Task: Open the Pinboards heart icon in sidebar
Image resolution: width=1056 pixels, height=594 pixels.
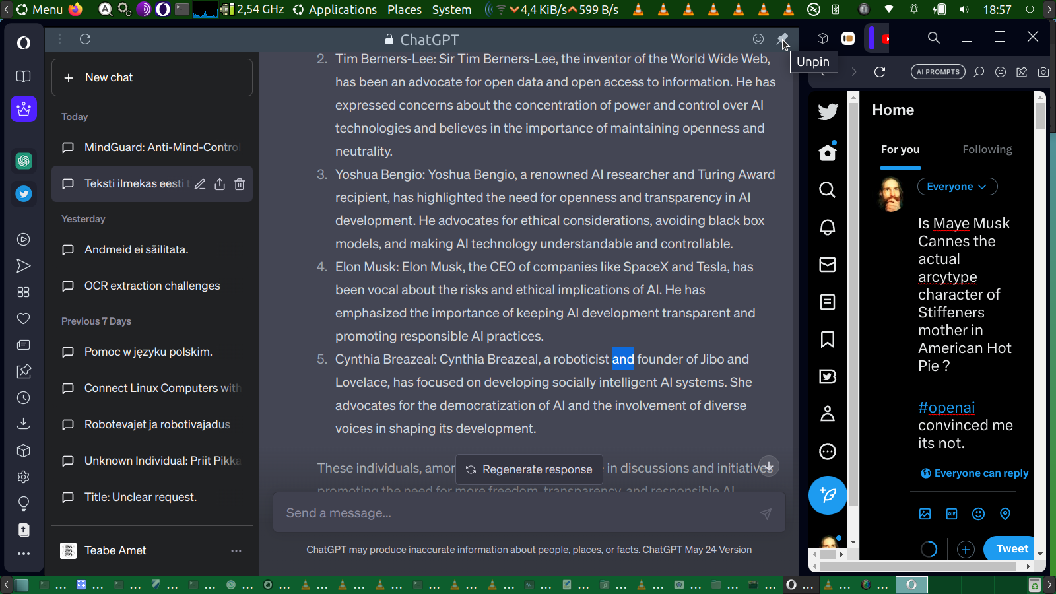Action: tap(24, 319)
